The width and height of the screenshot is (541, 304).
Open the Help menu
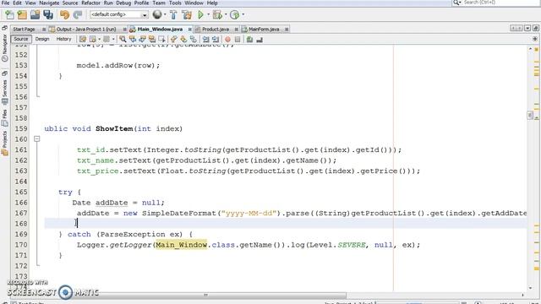click(x=212, y=3)
